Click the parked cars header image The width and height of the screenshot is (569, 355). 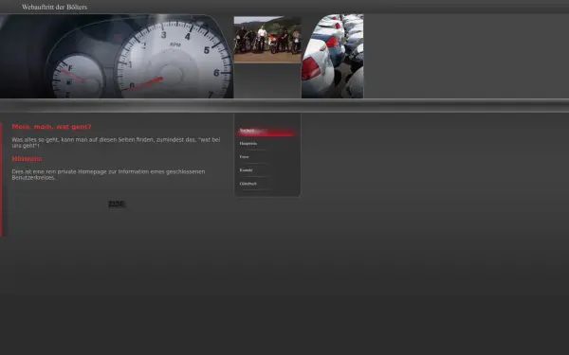tap(333, 56)
